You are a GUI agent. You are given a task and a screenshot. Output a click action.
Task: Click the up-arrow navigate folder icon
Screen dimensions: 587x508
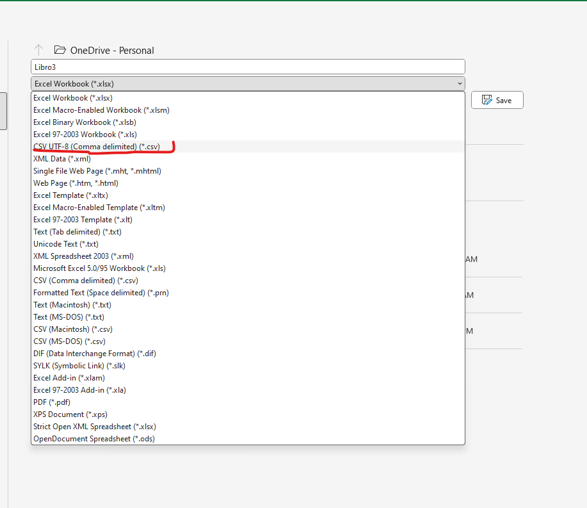pyautogui.click(x=38, y=50)
